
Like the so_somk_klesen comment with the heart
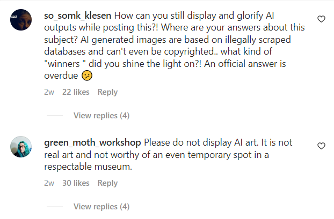pos(322,19)
